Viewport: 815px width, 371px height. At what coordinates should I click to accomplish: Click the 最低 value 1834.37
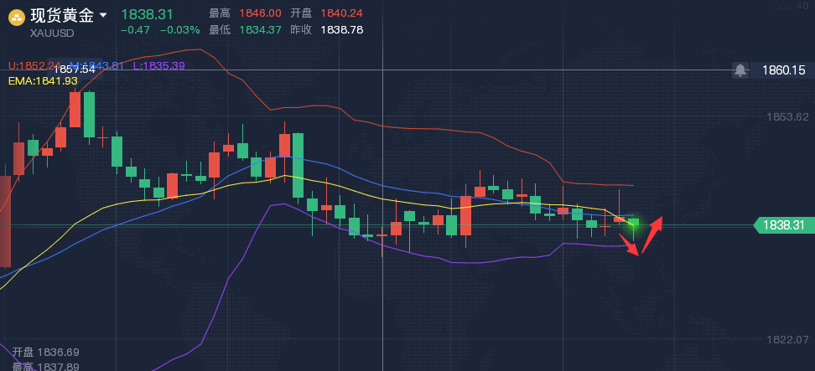pyautogui.click(x=261, y=30)
